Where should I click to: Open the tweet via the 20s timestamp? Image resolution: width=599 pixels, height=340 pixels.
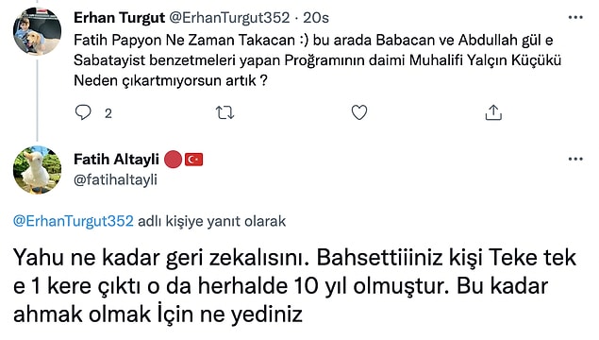pyautogui.click(x=316, y=18)
